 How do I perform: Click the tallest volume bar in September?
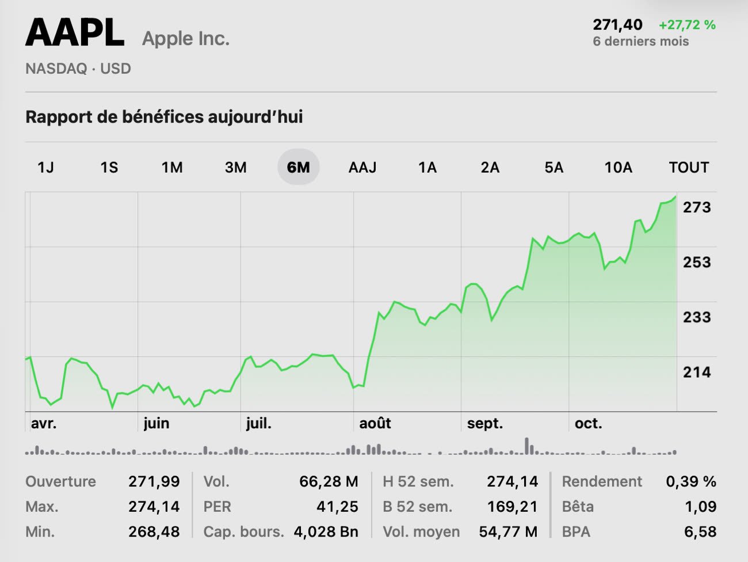pos(526,446)
